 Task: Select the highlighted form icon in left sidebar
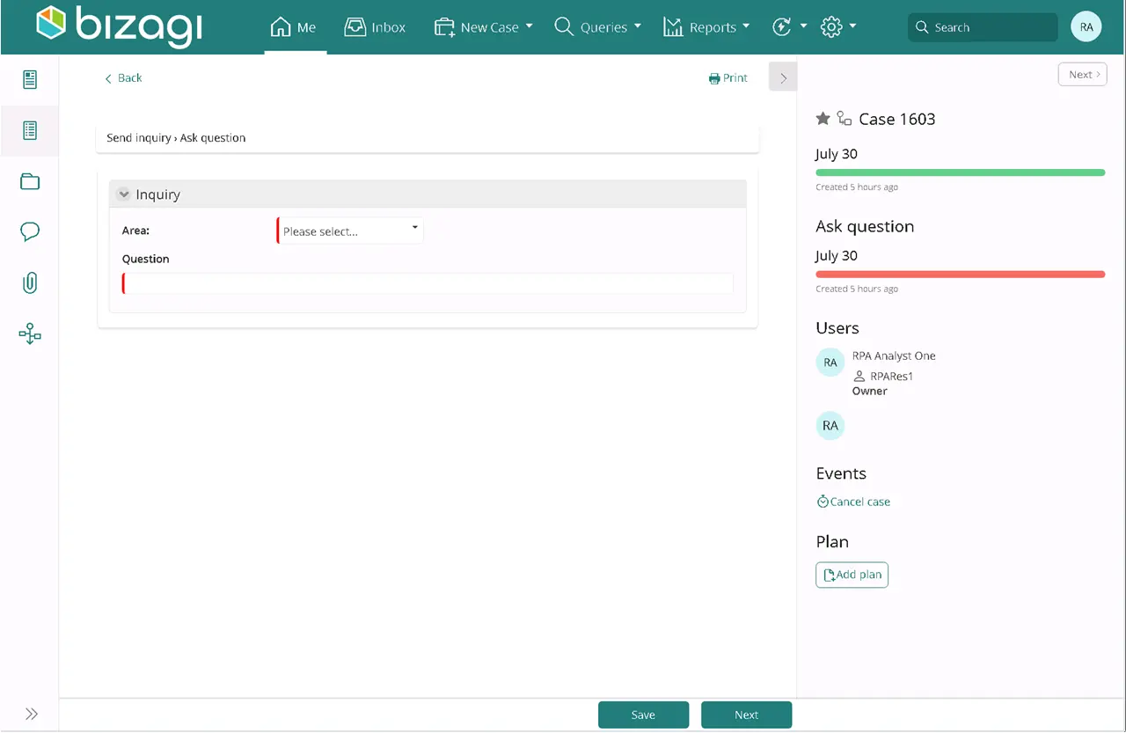(30, 131)
